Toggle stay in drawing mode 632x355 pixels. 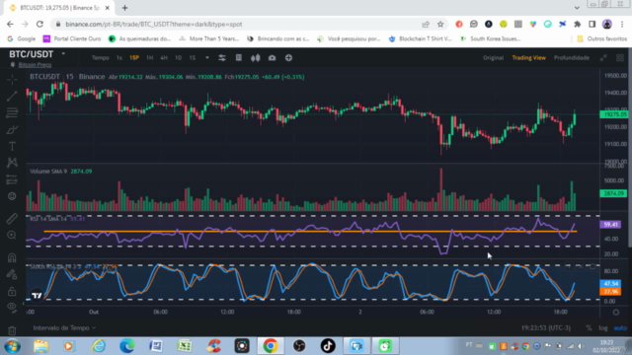[x=12, y=274]
